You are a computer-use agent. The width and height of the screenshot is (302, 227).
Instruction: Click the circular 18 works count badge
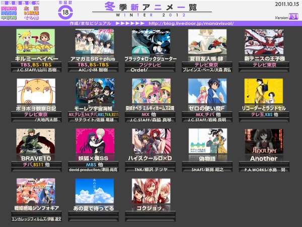(65, 12)
